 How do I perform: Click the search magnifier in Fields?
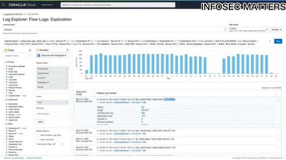29,56
